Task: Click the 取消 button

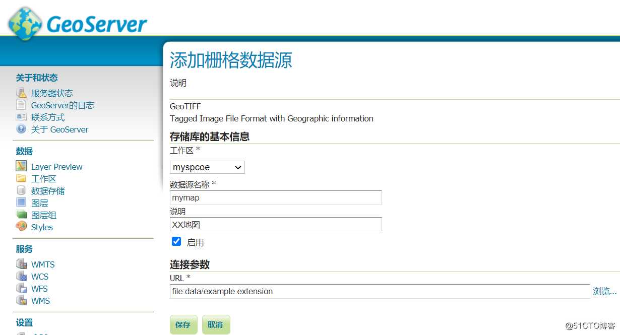Action: coord(216,324)
